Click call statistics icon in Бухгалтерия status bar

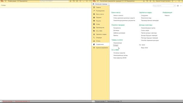(93, 102)
